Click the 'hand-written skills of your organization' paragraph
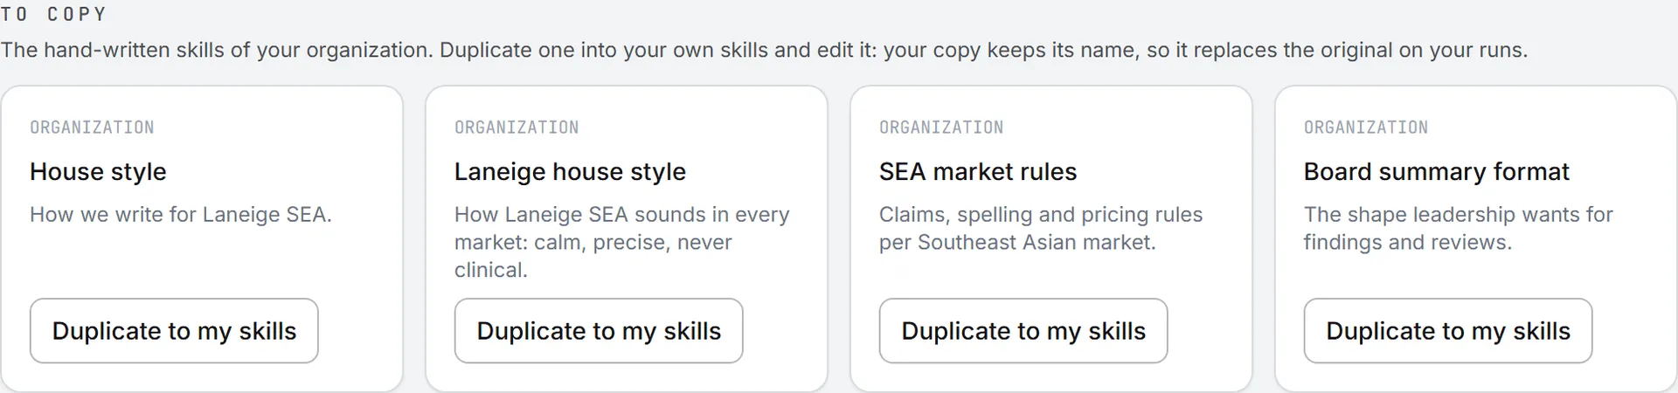This screenshot has height=393, width=1678. [x=764, y=50]
